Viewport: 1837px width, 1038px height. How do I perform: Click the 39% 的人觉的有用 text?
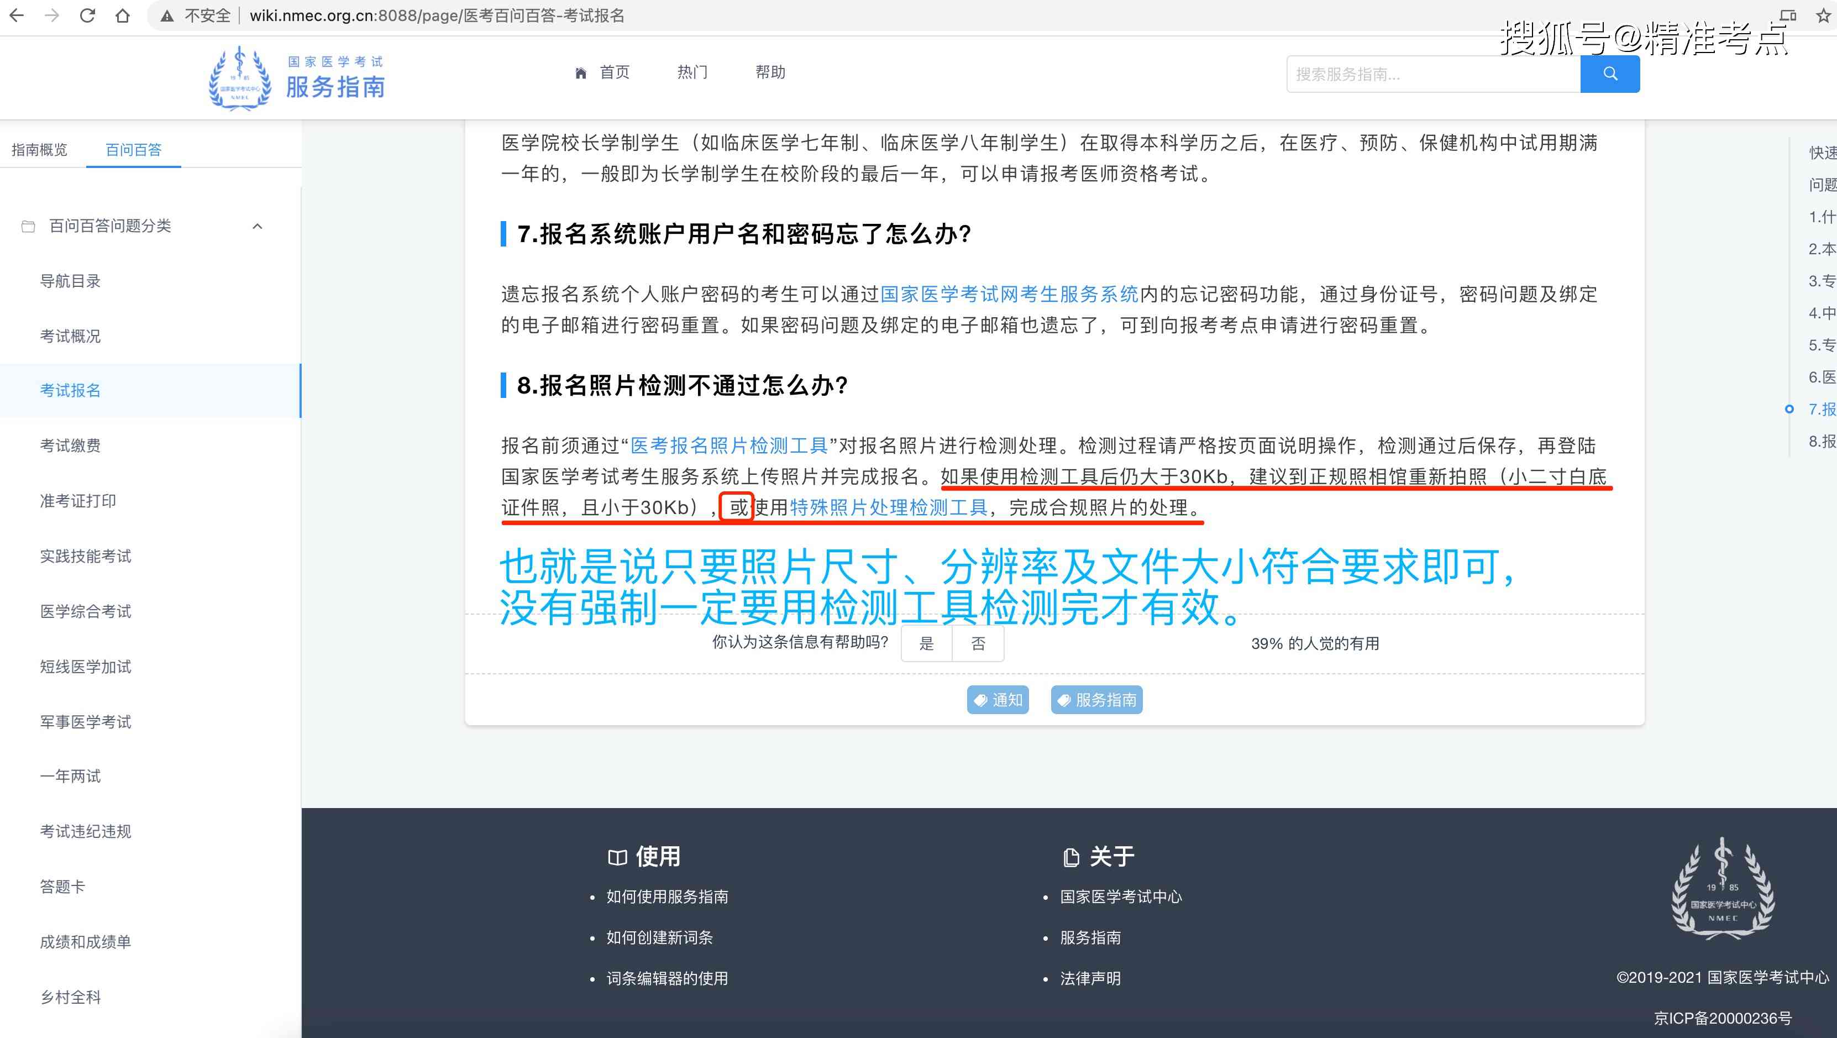pyautogui.click(x=1315, y=643)
